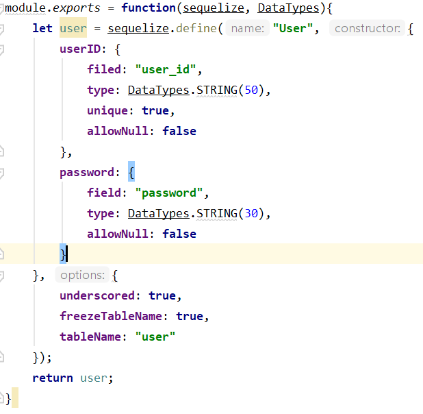Click the highlighted closing brace at the caret
Screen dimensions: 423x414
click(x=63, y=254)
